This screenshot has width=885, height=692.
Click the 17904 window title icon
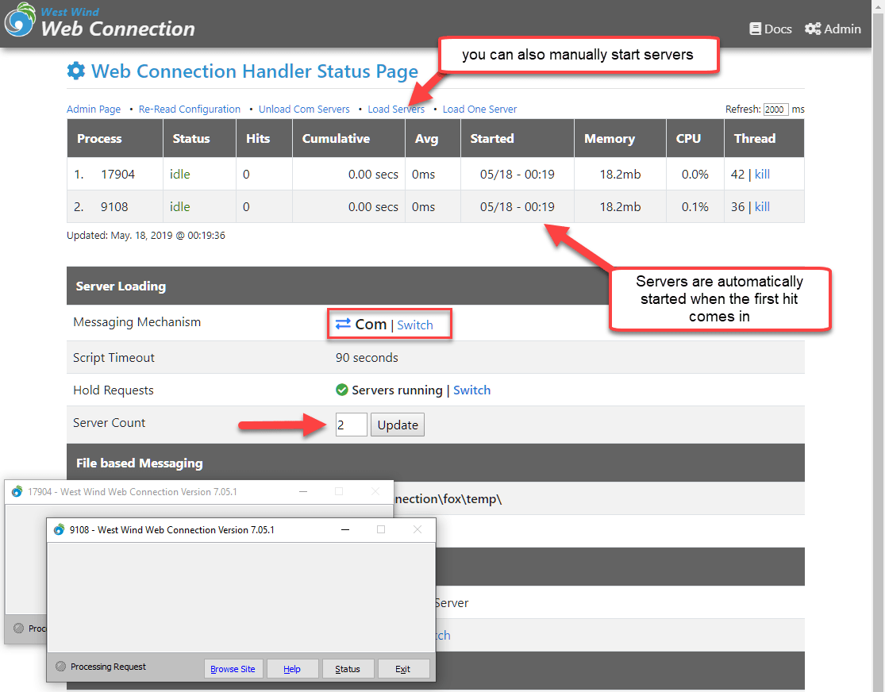click(17, 492)
